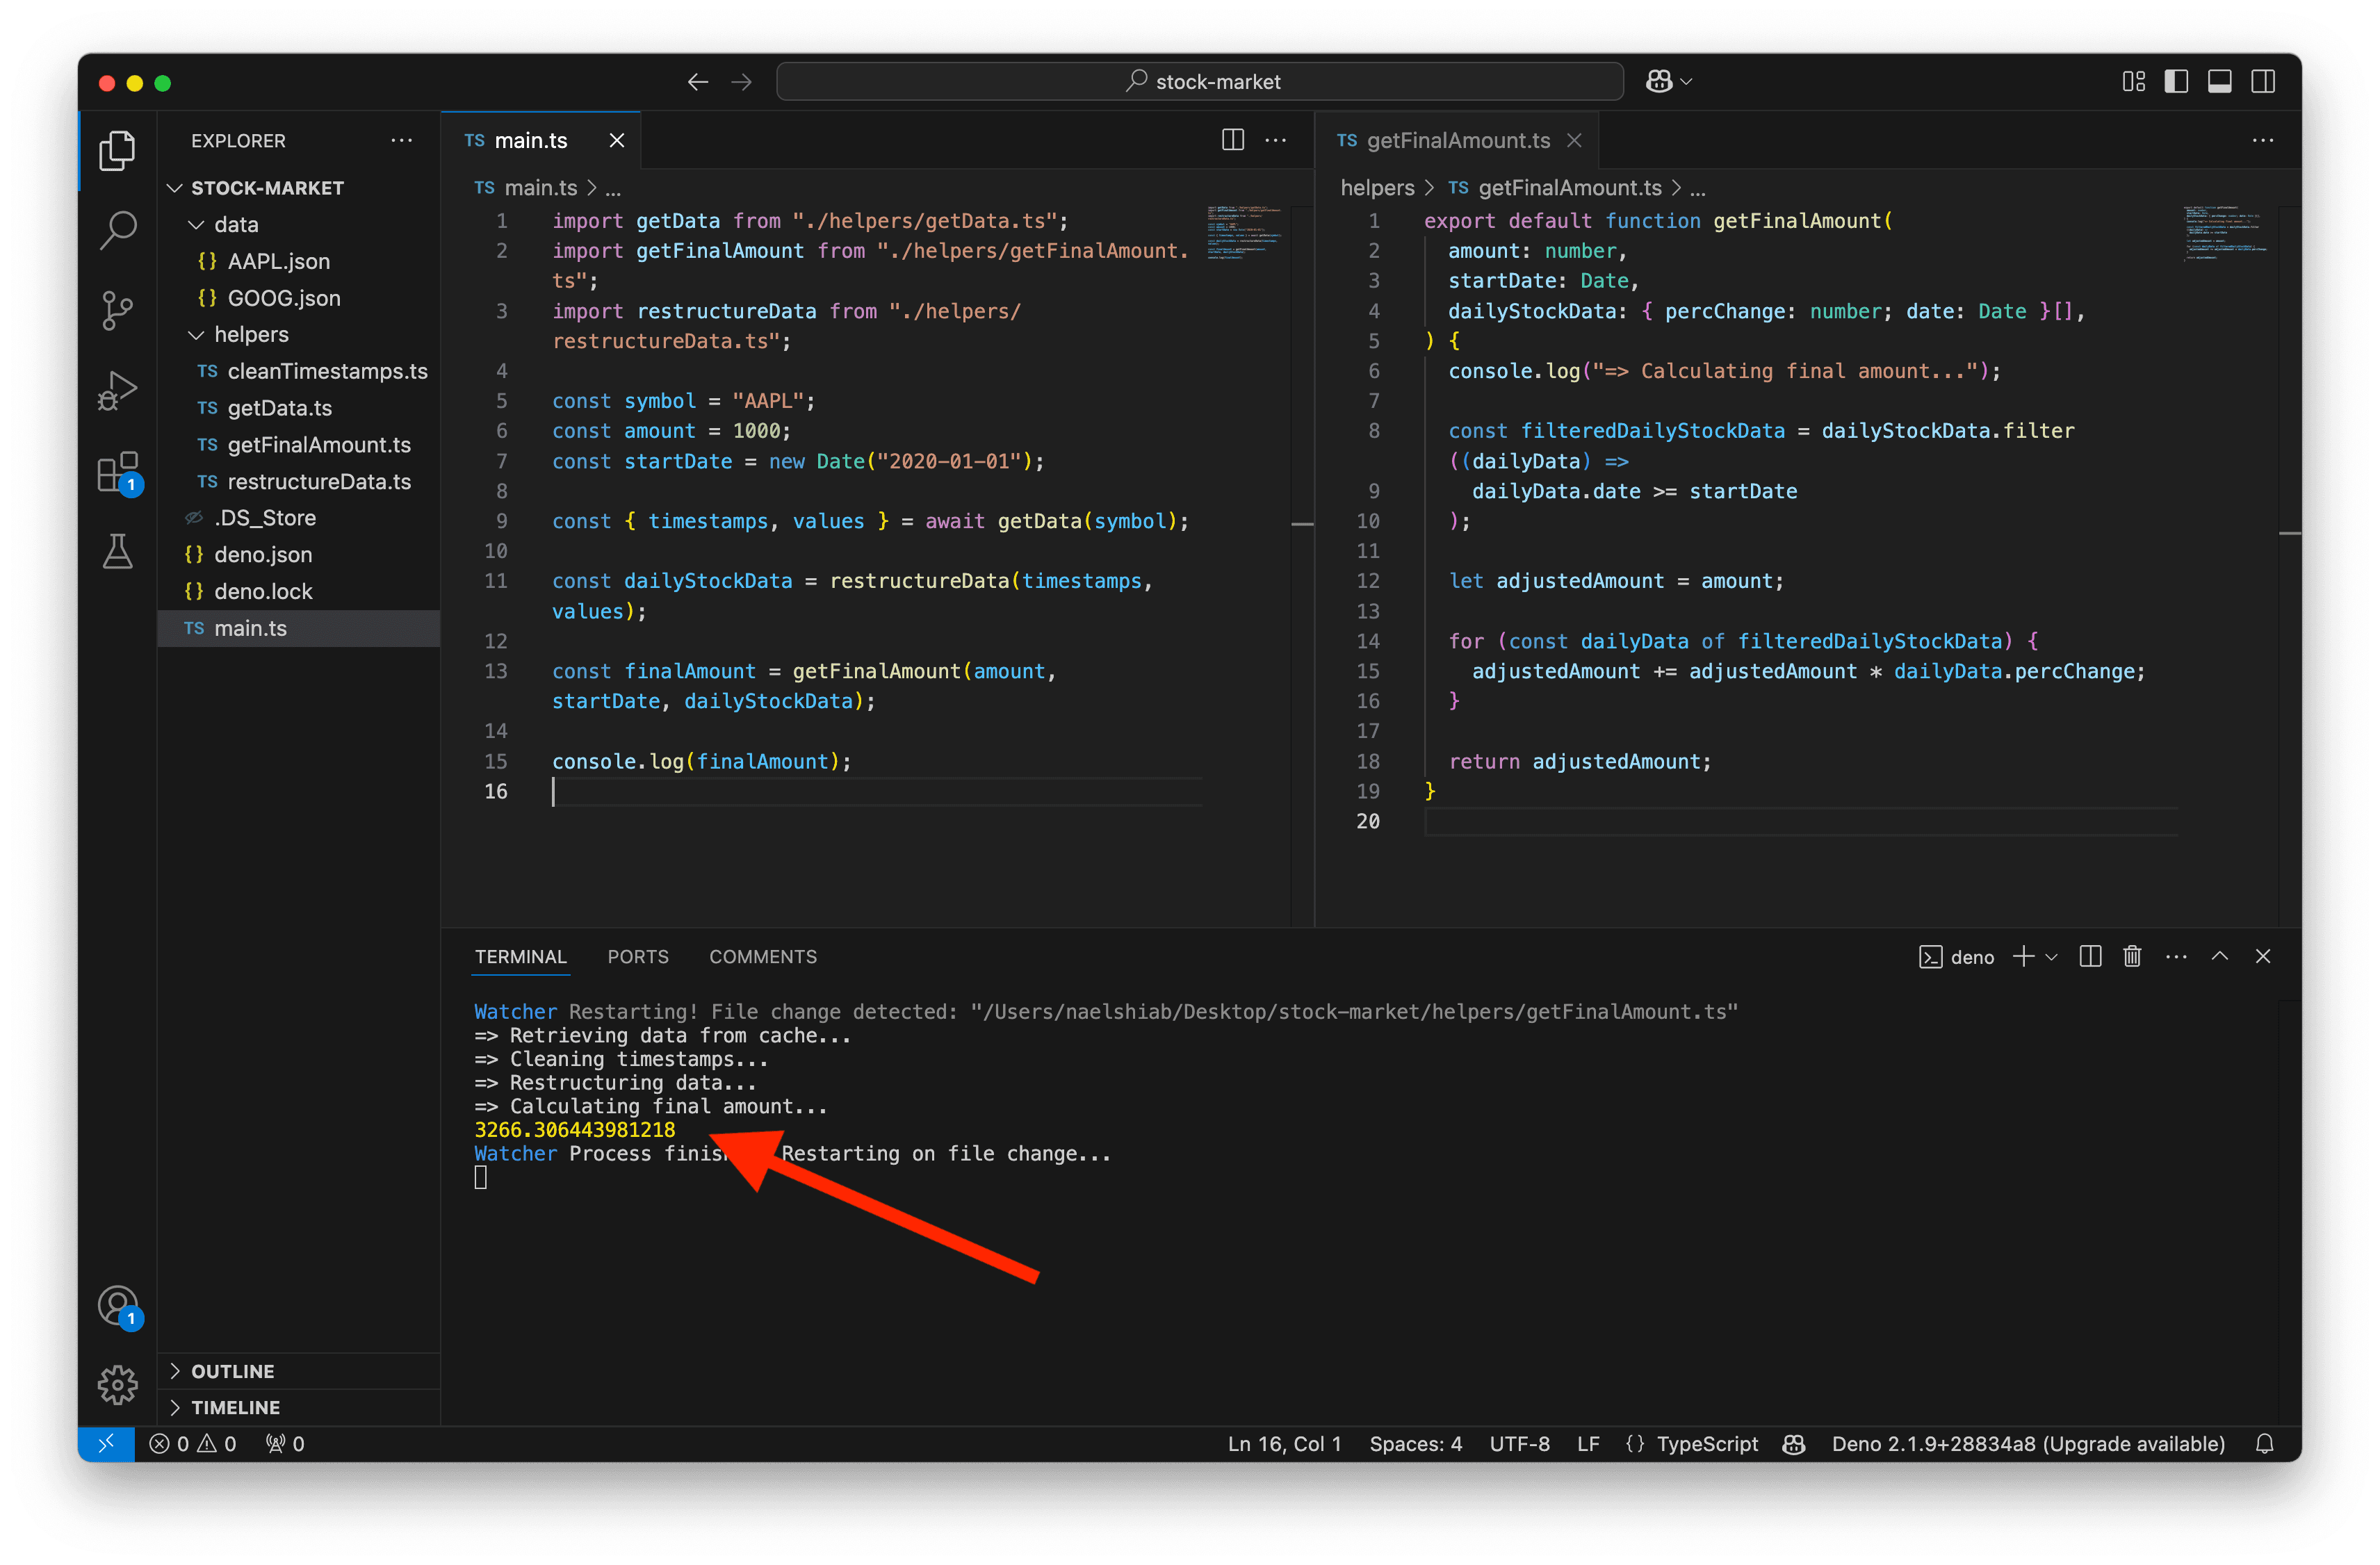The image size is (2380, 1565).
Task: Go forward with the right arrow
Action: tap(742, 82)
